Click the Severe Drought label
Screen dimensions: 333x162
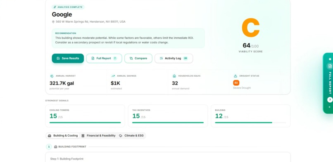[242, 88]
